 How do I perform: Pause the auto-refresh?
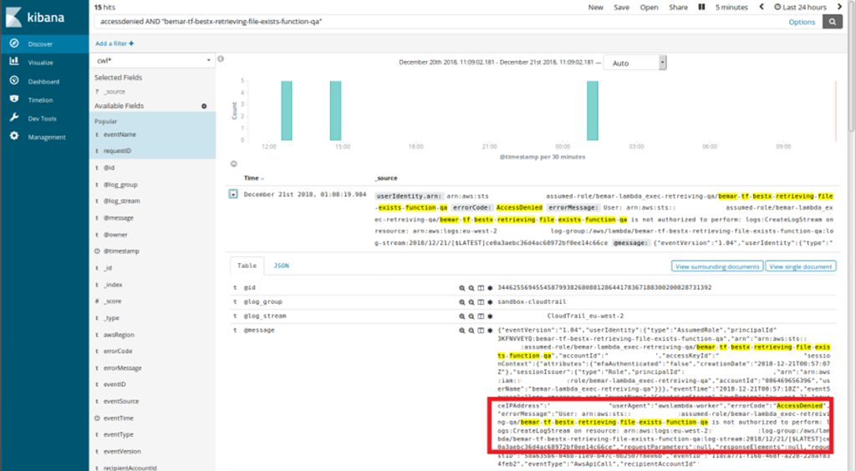coord(701,8)
